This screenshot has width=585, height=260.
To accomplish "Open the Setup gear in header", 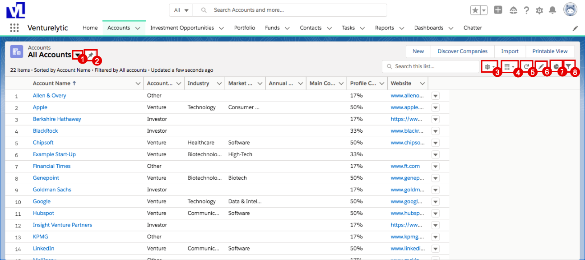I will click(539, 10).
